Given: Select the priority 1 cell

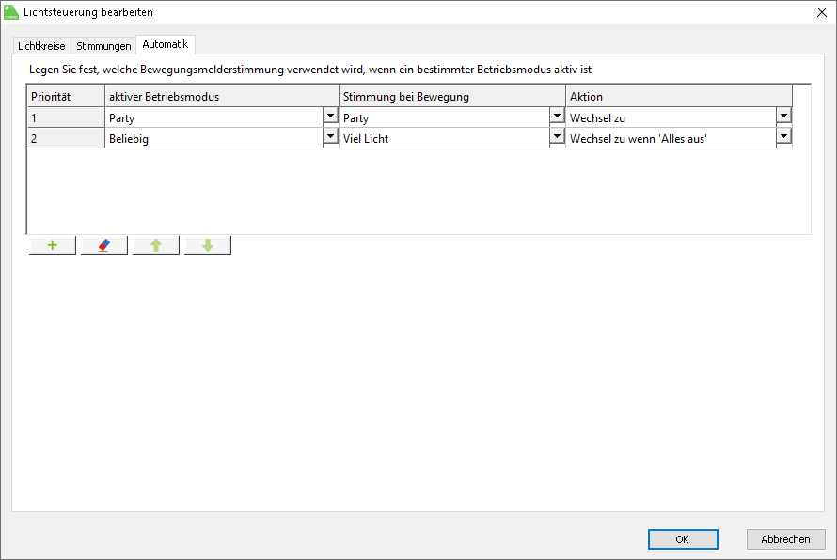Looking at the screenshot, I should click(x=66, y=118).
